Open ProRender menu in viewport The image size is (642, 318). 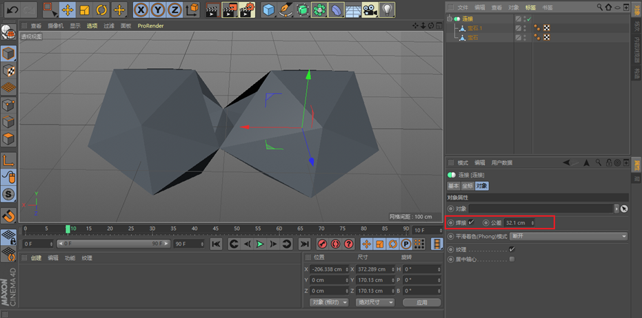150,25
